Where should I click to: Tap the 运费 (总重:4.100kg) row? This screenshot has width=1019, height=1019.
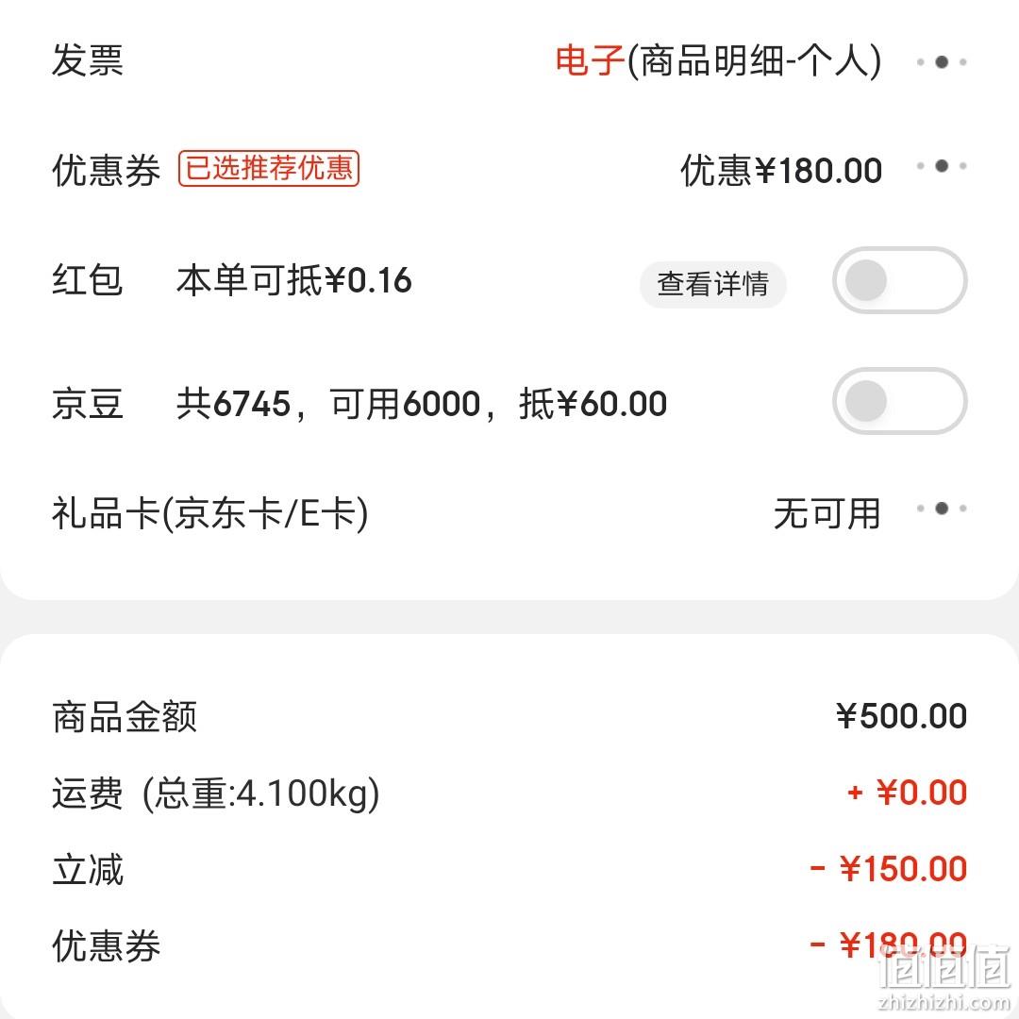click(x=509, y=793)
